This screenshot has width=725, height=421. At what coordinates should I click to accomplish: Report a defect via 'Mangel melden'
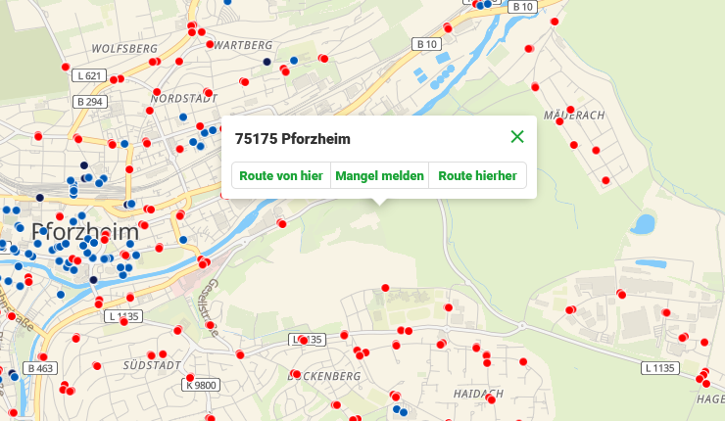coord(379,176)
